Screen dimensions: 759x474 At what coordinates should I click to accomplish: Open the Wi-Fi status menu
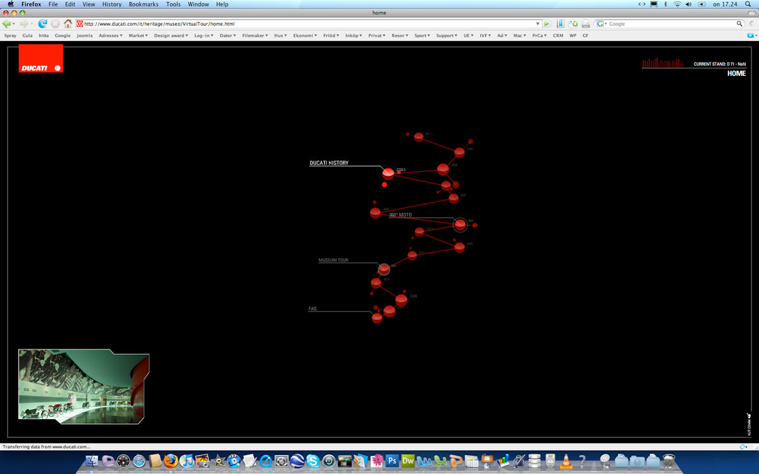pyautogui.click(x=677, y=4)
